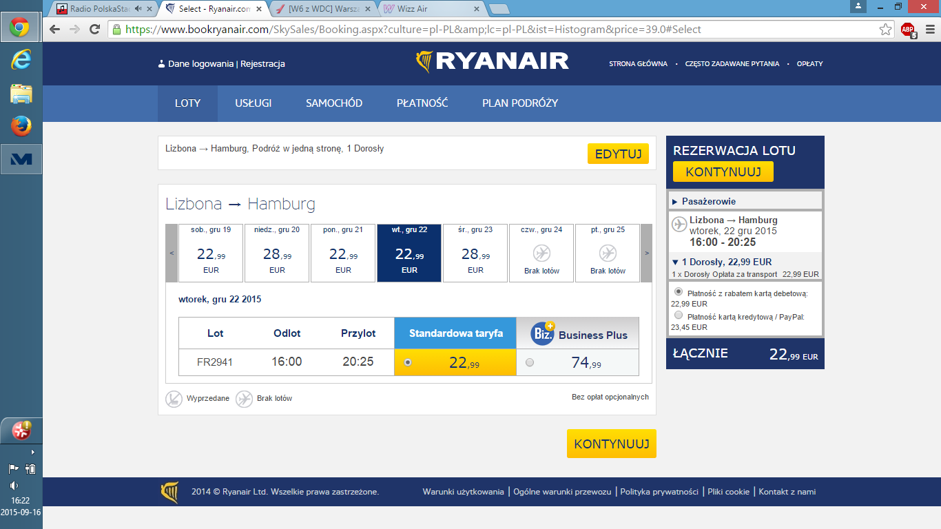Image resolution: width=941 pixels, height=529 pixels.
Task: Select the Business Plus 74,99 fare radio
Action: pyautogui.click(x=529, y=362)
